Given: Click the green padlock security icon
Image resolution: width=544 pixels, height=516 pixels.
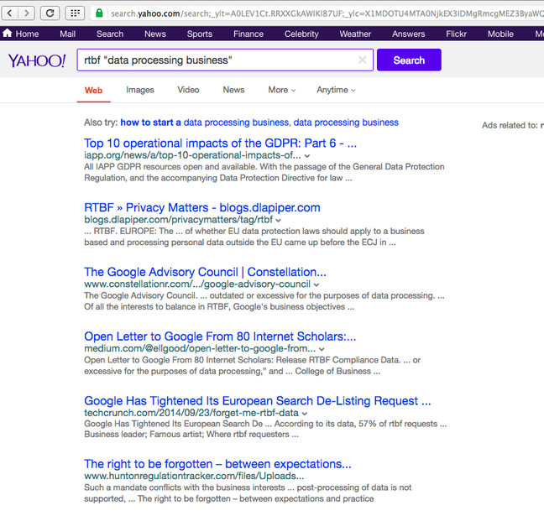Looking at the screenshot, I should pyautogui.click(x=99, y=13).
